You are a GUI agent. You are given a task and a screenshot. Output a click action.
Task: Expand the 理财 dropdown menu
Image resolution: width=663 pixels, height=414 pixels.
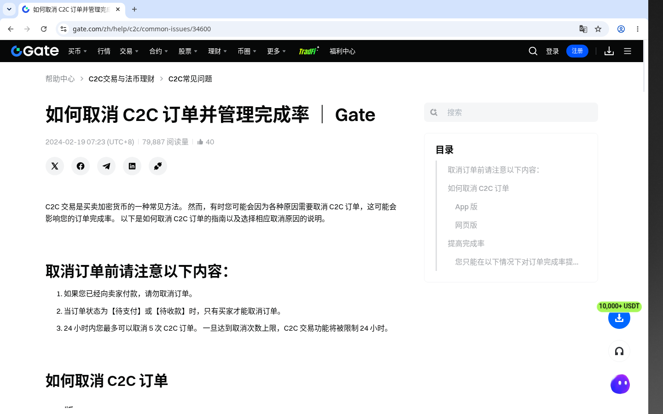tap(217, 51)
